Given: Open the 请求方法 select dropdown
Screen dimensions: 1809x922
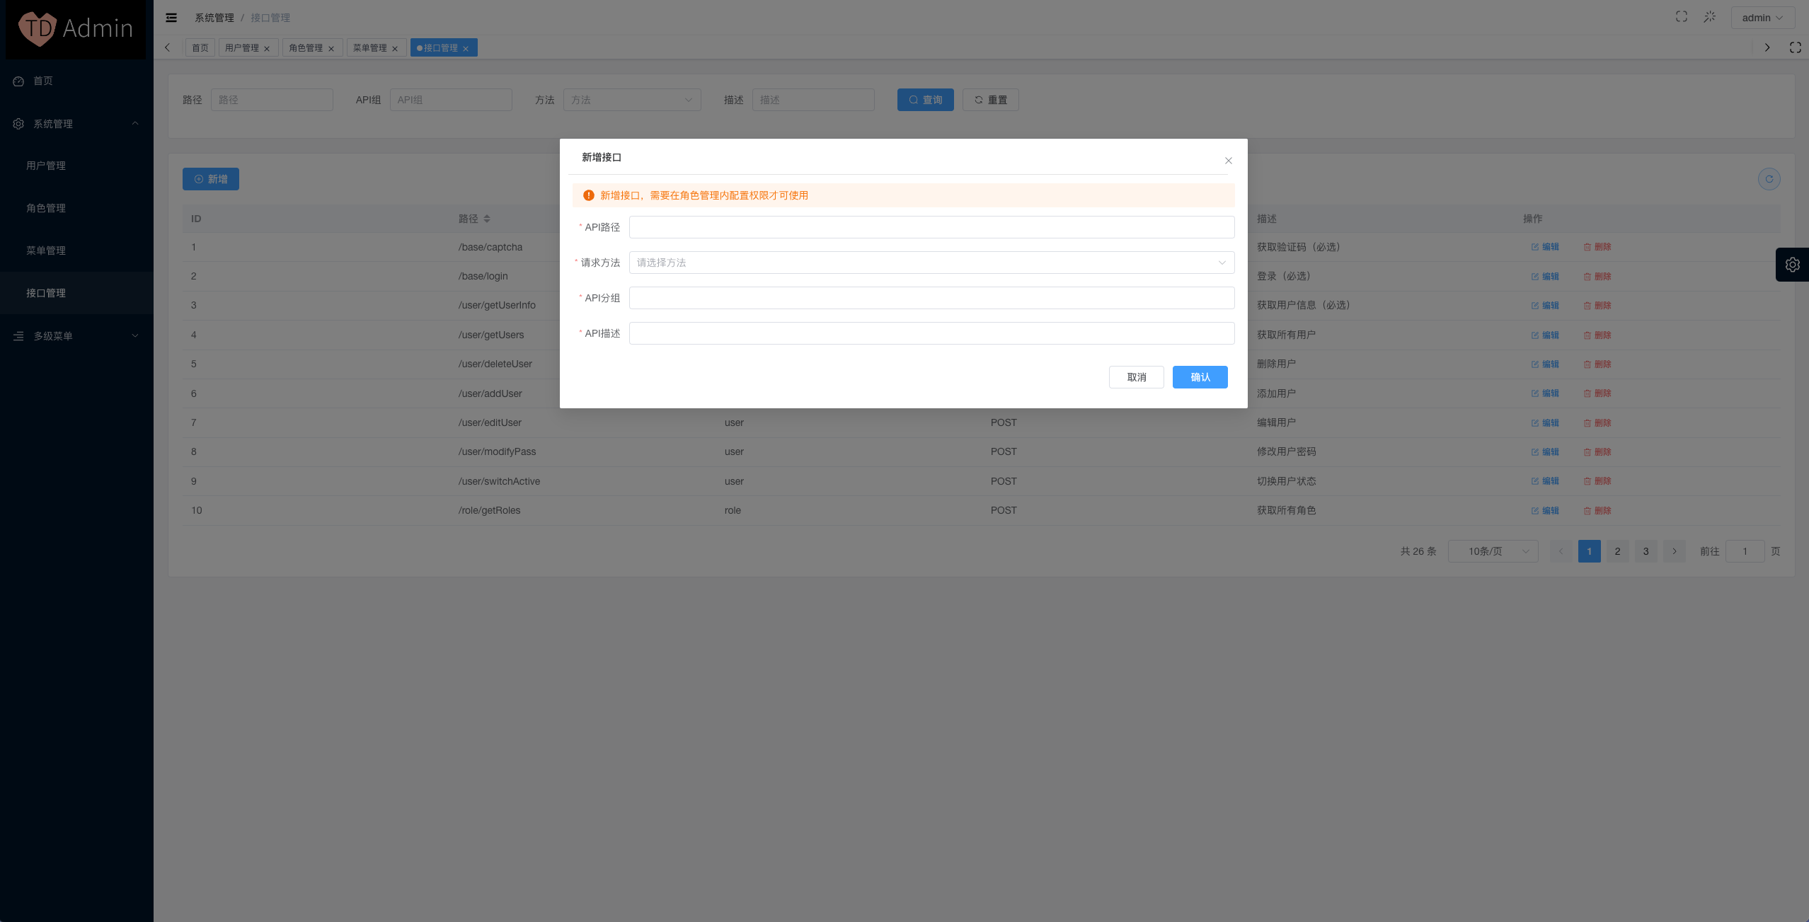Looking at the screenshot, I should pos(931,263).
